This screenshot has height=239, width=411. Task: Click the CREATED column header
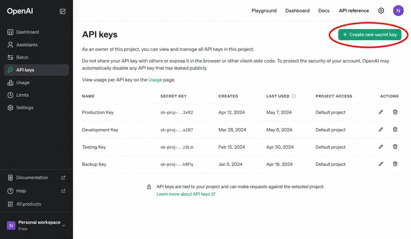[228, 96]
